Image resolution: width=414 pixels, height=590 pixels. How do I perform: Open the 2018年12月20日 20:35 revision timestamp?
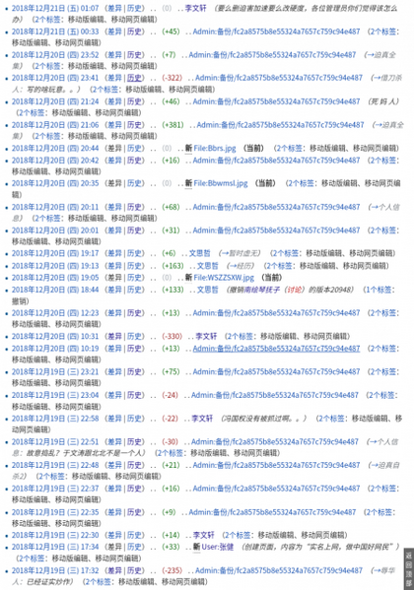click(55, 183)
